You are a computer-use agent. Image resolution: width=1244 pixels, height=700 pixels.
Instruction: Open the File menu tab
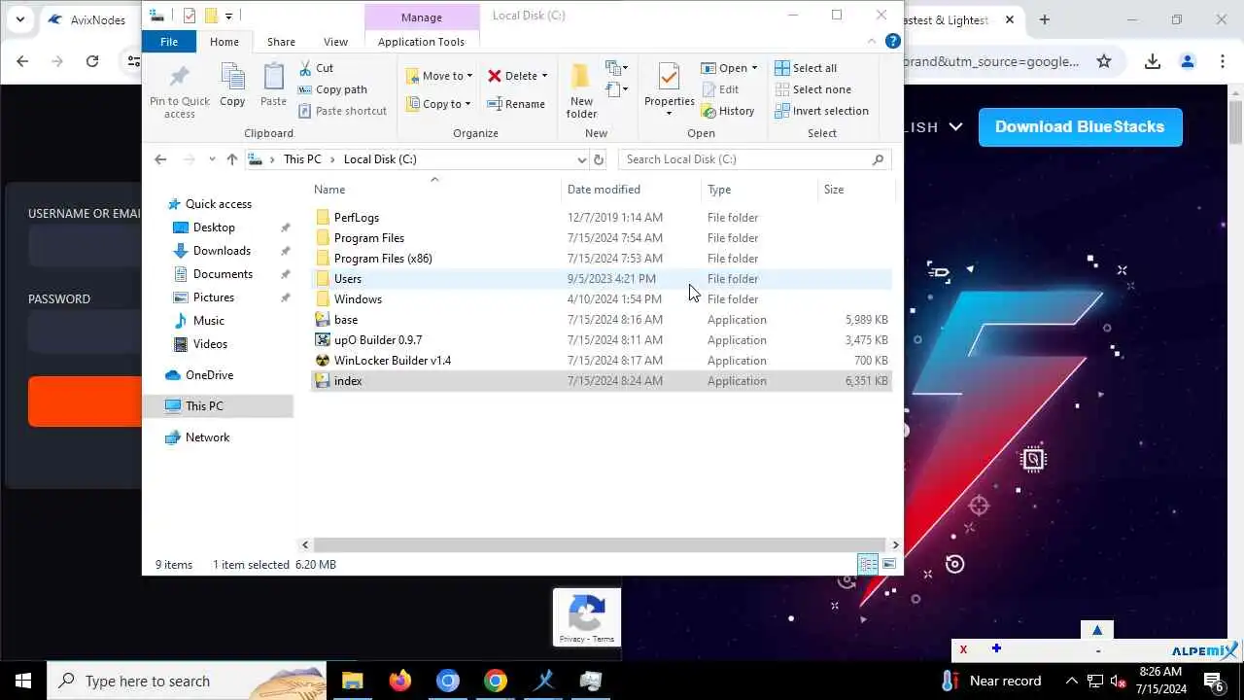point(169,42)
